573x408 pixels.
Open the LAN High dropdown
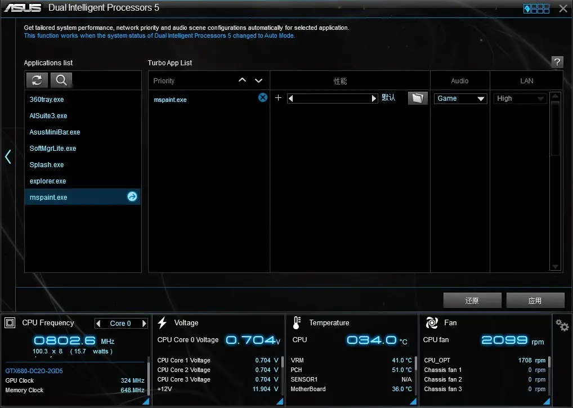(520, 98)
